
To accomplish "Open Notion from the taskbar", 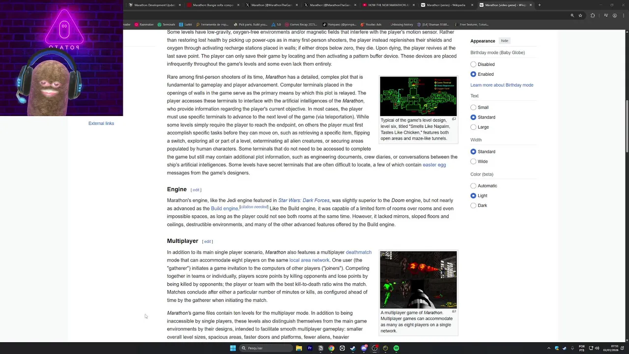I will (320, 348).
